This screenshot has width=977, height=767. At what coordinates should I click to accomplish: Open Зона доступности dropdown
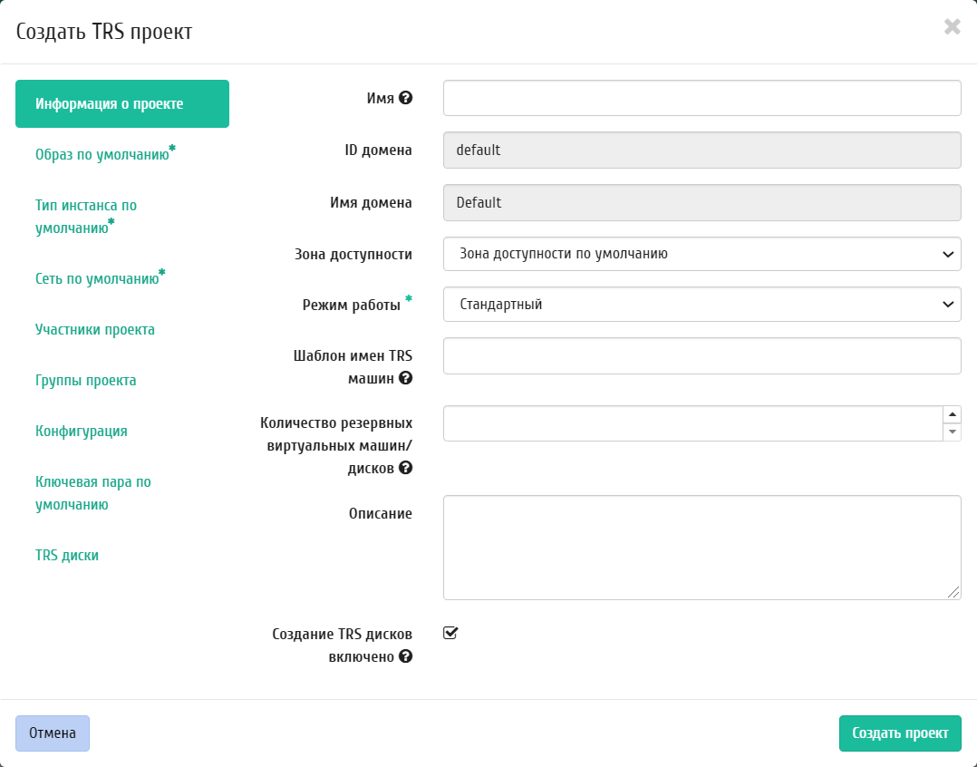[x=701, y=254]
